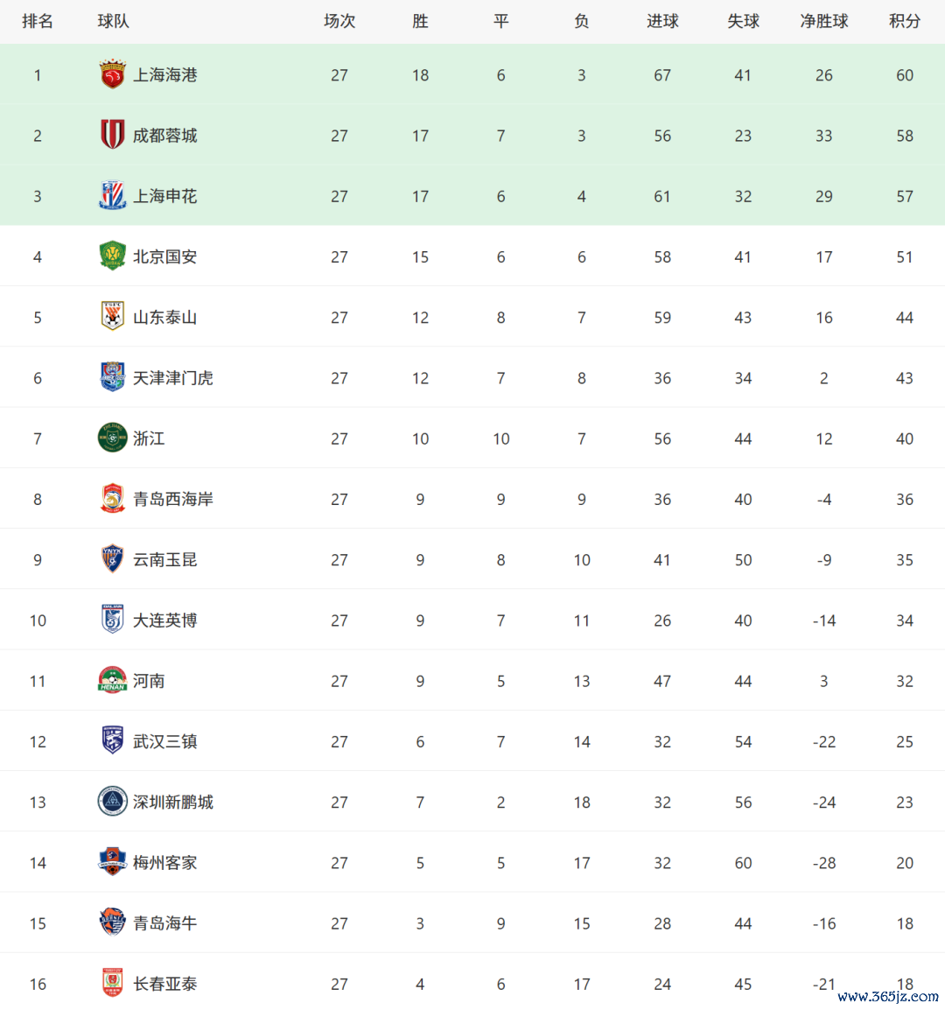Image resolution: width=945 pixels, height=1010 pixels.
Task: Click the 排名 rank column header
Action: point(38,21)
